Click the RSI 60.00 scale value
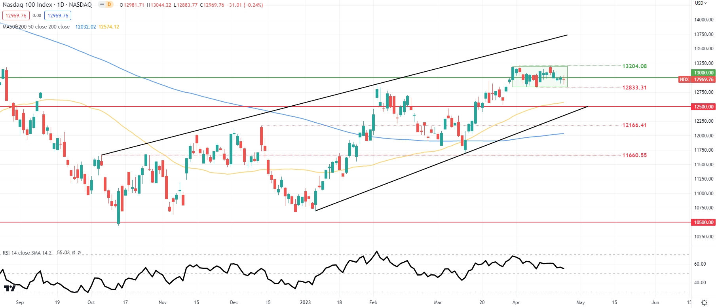716x308 pixels. pos(700,264)
